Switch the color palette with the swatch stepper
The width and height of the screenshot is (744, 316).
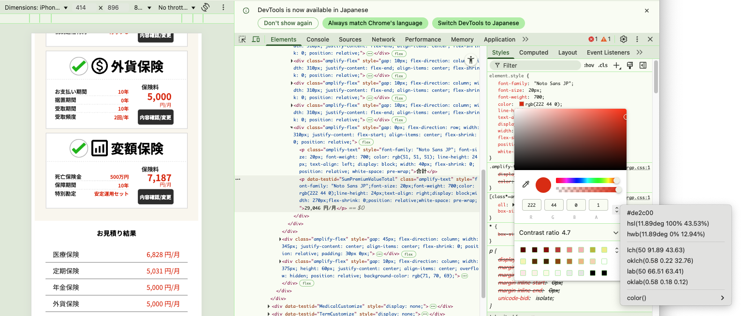(x=616, y=250)
